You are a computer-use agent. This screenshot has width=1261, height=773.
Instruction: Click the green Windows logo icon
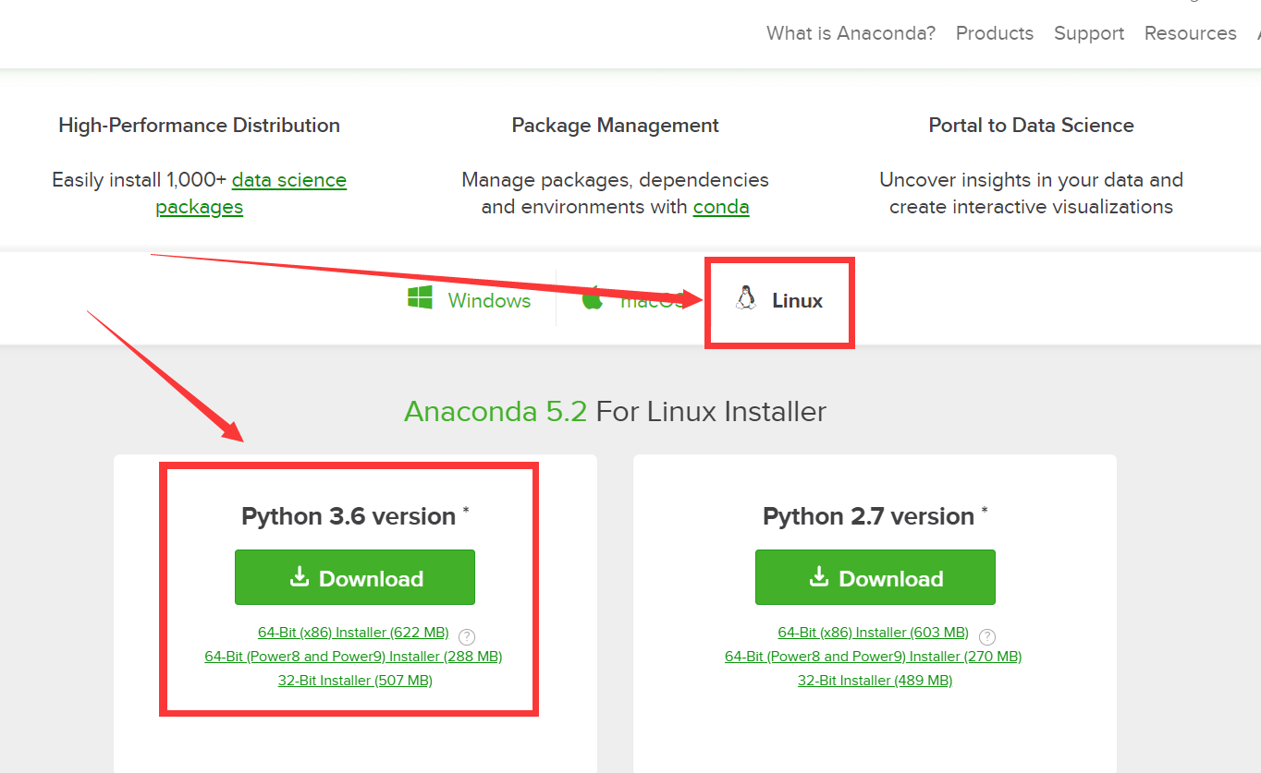[x=419, y=298]
